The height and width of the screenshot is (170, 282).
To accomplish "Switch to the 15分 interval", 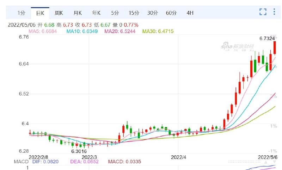I will (x=134, y=13).
